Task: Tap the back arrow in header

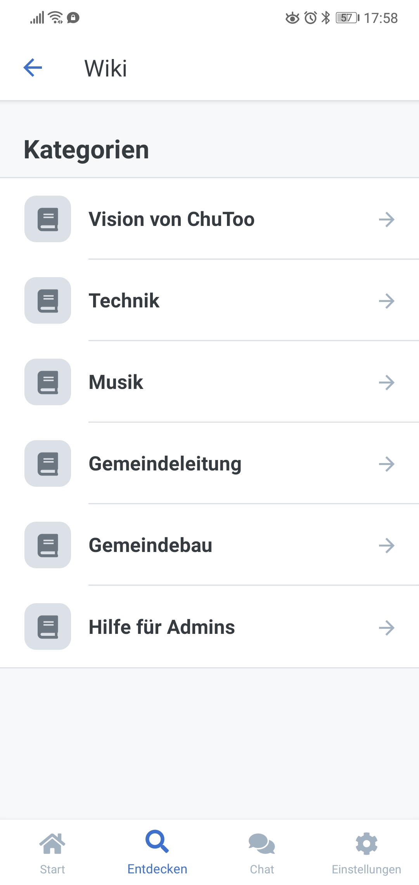Action: 33,68
